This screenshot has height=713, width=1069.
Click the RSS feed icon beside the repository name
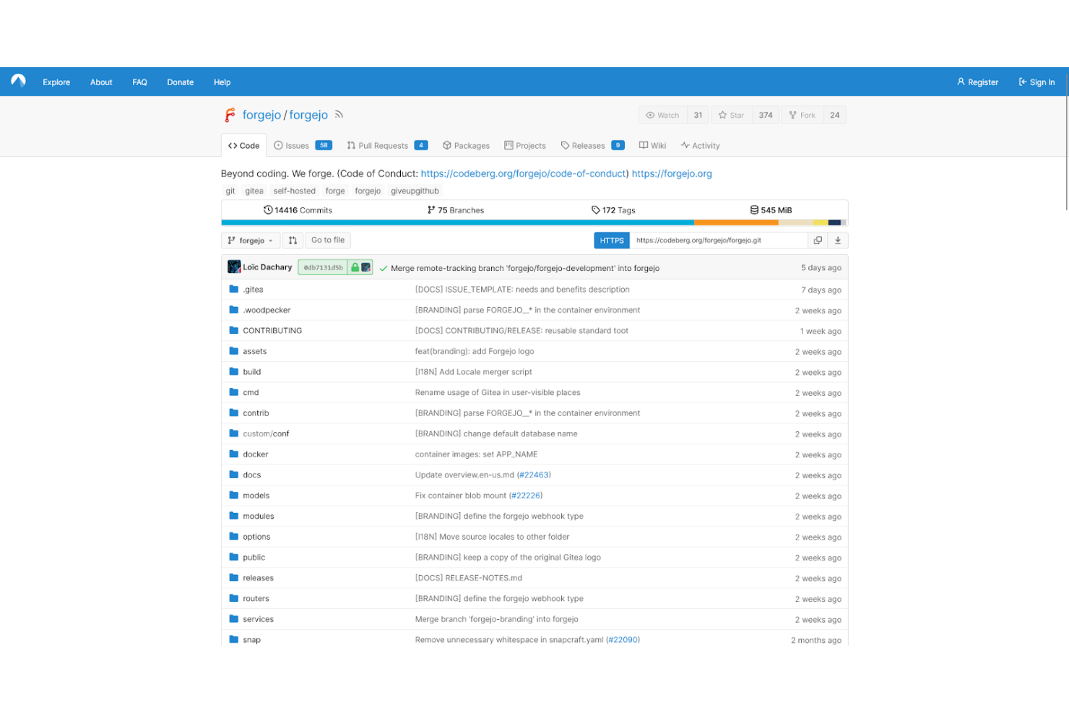click(x=339, y=114)
